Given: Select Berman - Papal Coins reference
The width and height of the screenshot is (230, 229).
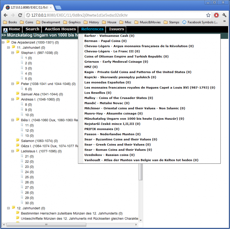Looking at the screenshot, I should coord(105,41).
